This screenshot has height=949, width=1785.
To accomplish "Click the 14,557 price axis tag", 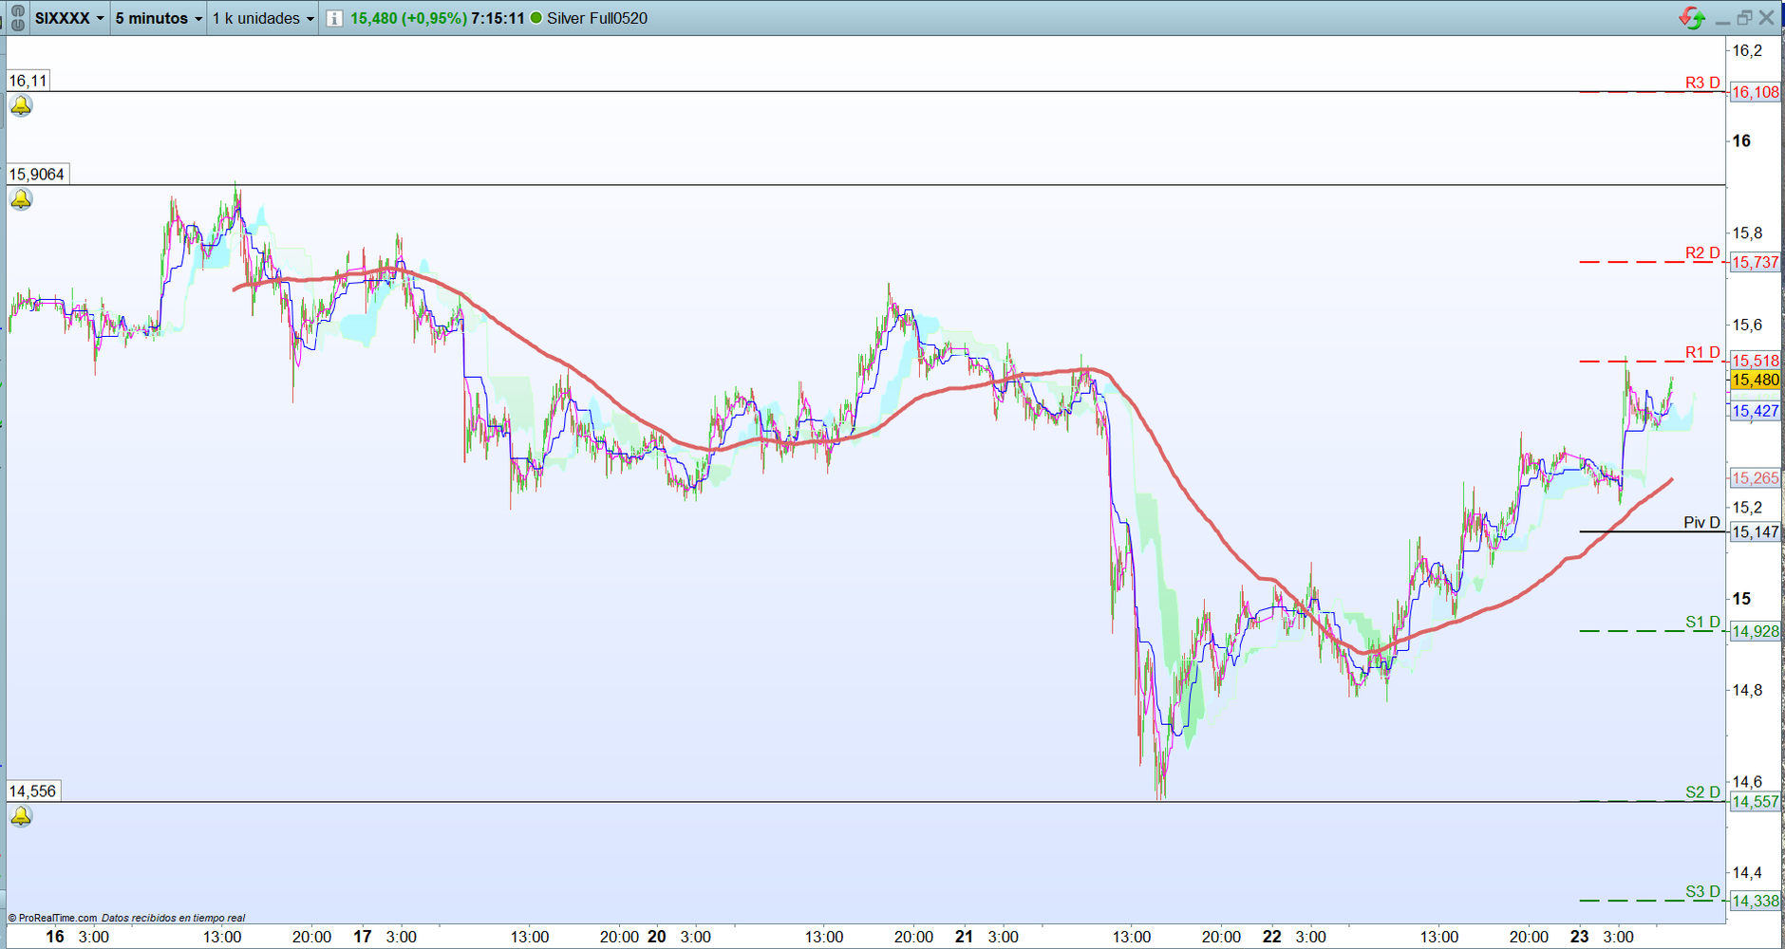I will click(x=1756, y=802).
